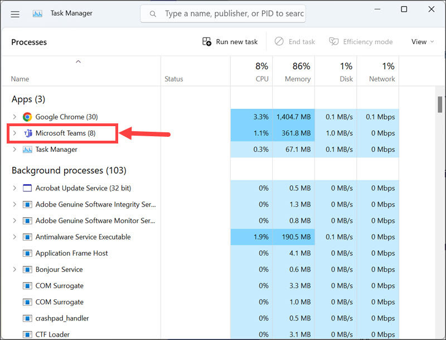Select the Application Frame Host process
446x340 pixels.
(x=71, y=253)
